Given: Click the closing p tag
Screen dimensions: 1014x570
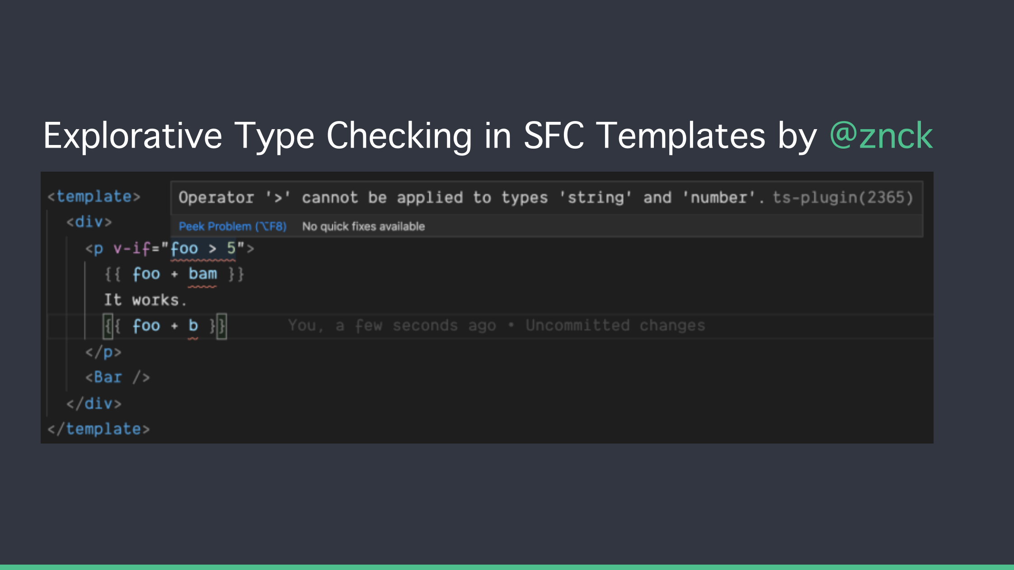Looking at the screenshot, I should (x=103, y=352).
